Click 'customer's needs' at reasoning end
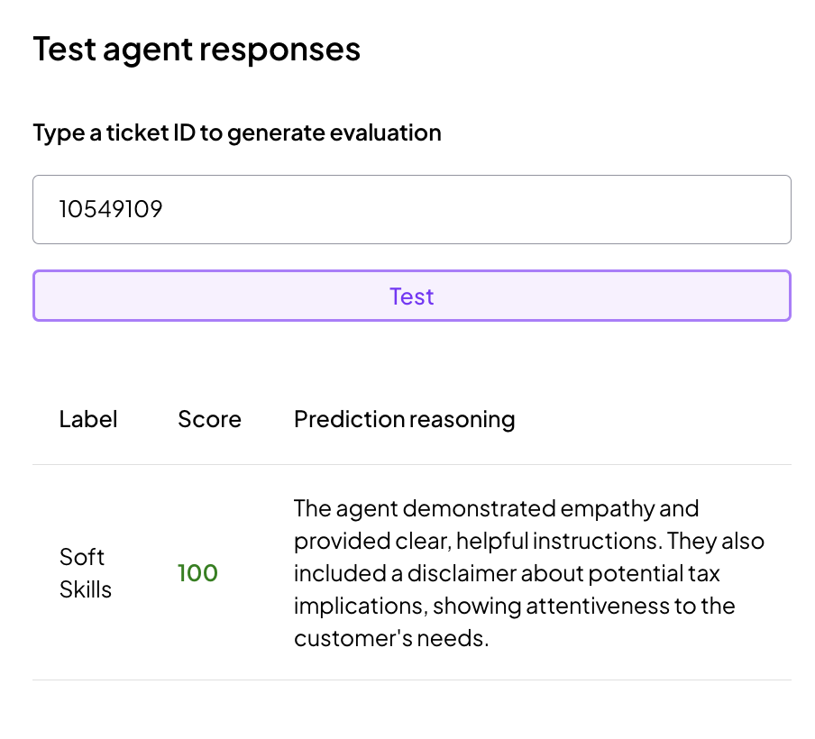The width and height of the screenshot is (815, 739). [391, 638]
